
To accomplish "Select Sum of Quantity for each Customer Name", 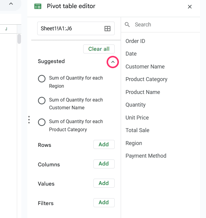I will tap(41, 101).
